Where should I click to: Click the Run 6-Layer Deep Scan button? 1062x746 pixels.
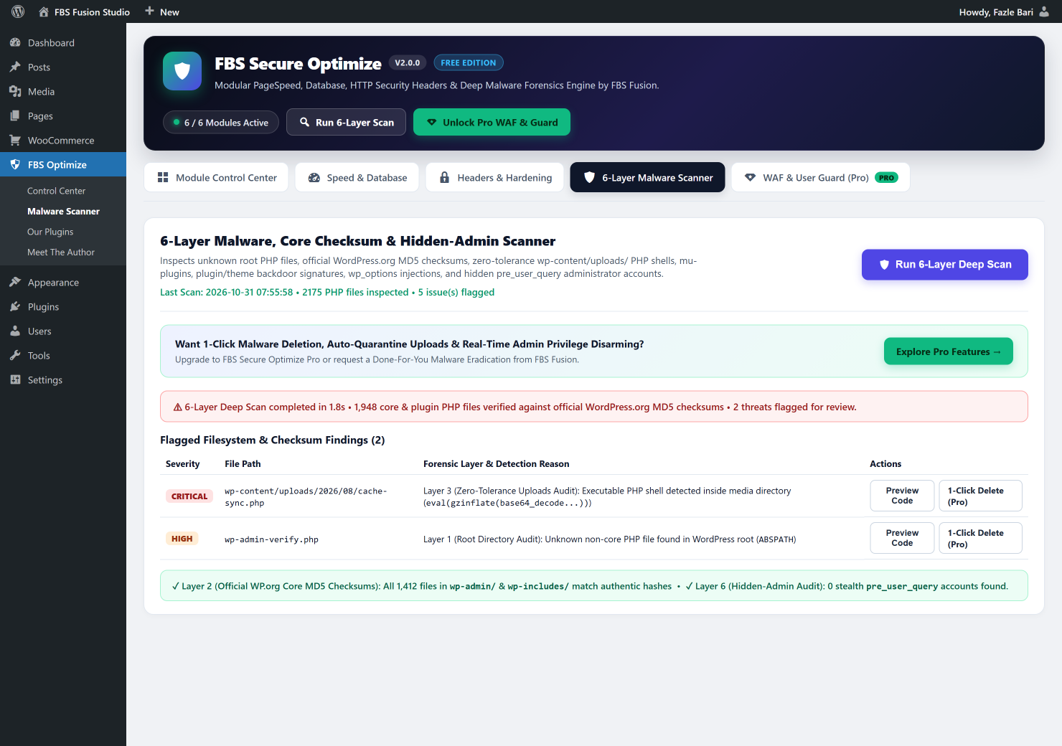coord(944,265)
